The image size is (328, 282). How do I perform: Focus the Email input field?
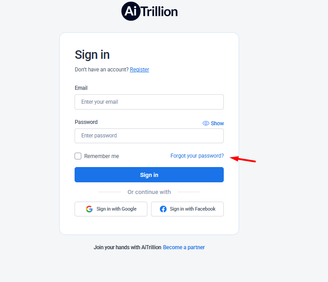click(149, 102)
